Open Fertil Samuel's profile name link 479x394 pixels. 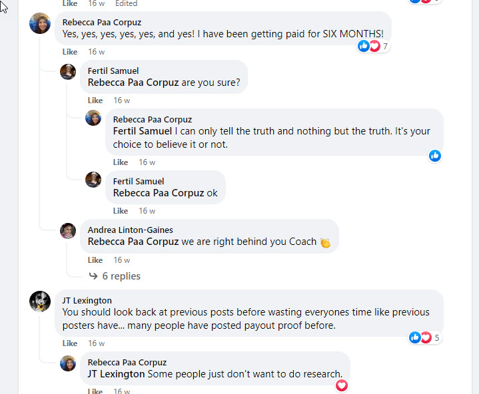113,71
